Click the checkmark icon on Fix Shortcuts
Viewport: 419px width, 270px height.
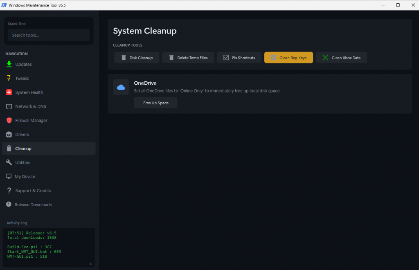226,58
